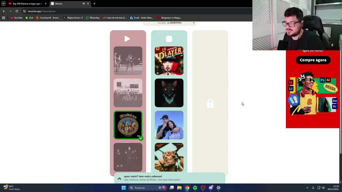Screen dimensions: 342x192
Task: Go back to the previous page
Action: click(4, 11)
